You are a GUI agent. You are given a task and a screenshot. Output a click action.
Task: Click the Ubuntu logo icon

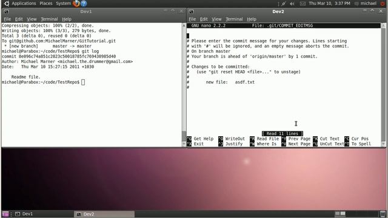pyautogui.click(x=7, y=4)
